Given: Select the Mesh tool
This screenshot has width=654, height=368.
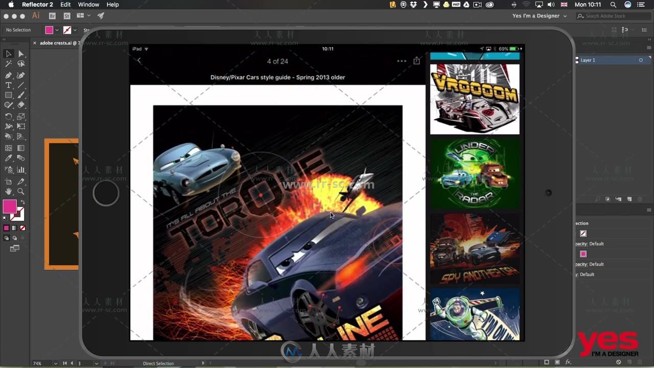Looking at the screenshot, I should [9, 148].
